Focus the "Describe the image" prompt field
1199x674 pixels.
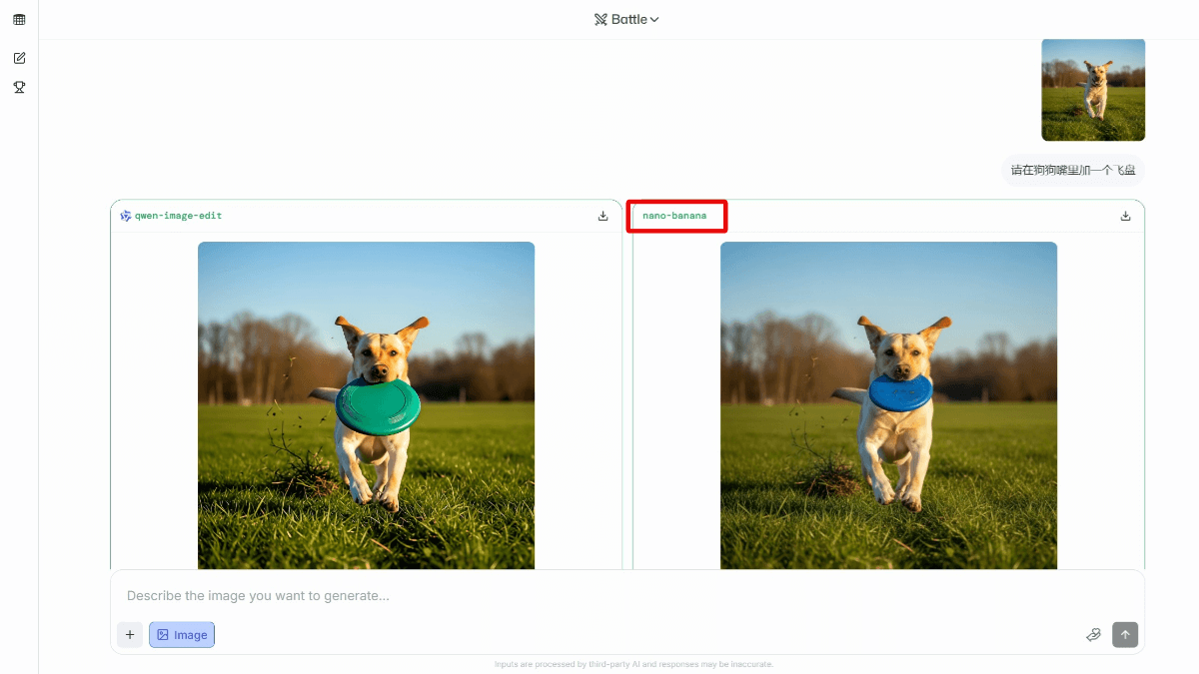[x=599, y=596]
